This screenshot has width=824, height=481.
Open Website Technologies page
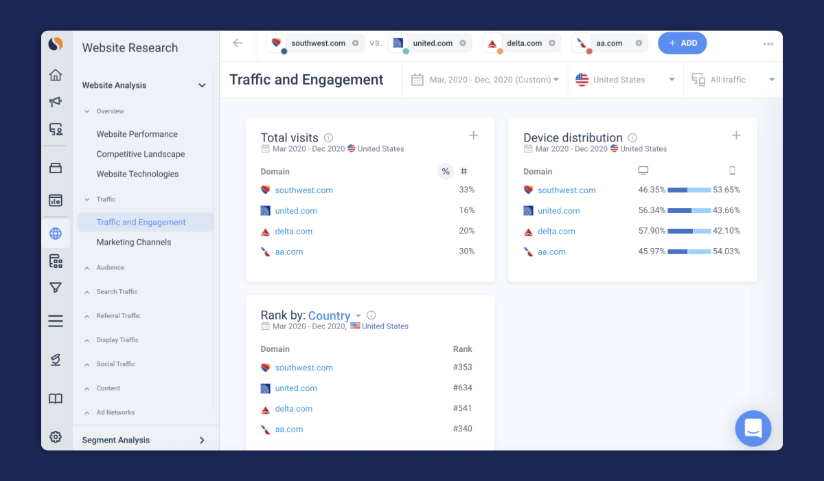(137, 174)
